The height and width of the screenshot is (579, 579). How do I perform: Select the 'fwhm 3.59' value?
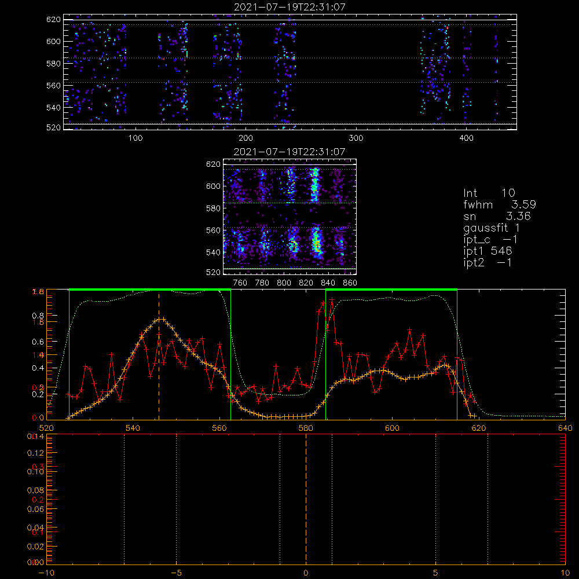(x=500, y=204)
